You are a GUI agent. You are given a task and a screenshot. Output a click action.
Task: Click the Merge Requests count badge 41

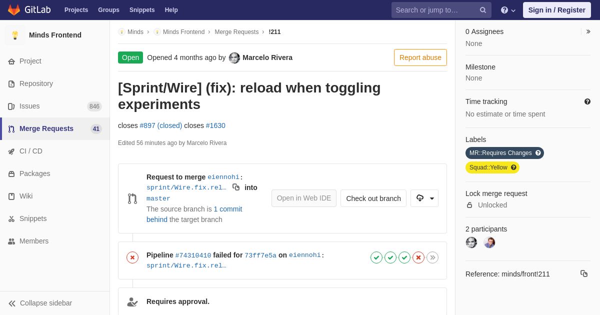(96, 129)
